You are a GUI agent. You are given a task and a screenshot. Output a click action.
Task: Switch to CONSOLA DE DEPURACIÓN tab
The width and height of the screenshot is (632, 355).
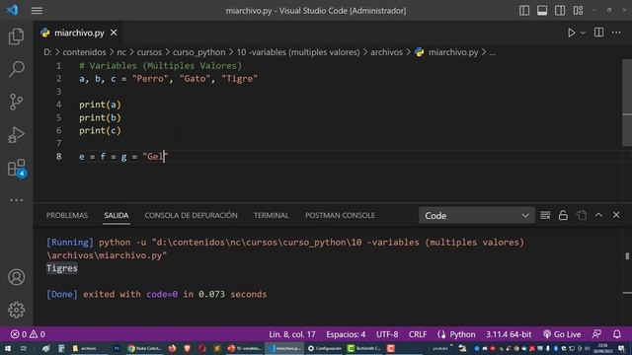[191, 215]
